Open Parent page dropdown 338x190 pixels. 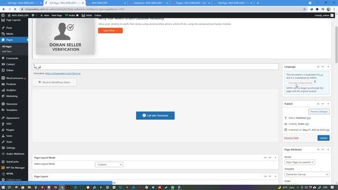coord(299,162)
